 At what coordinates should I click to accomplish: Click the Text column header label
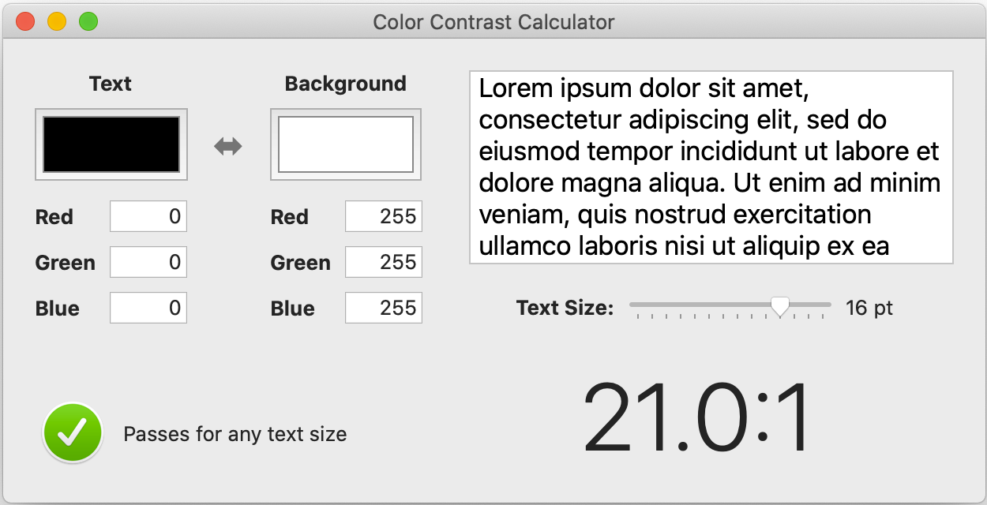point(111,83)
